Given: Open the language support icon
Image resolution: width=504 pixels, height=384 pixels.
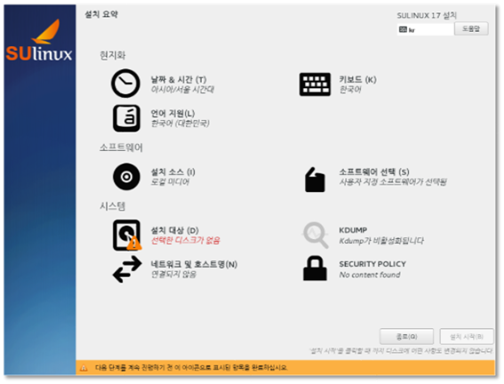Looking at the screenshot, I should (126, 118).
